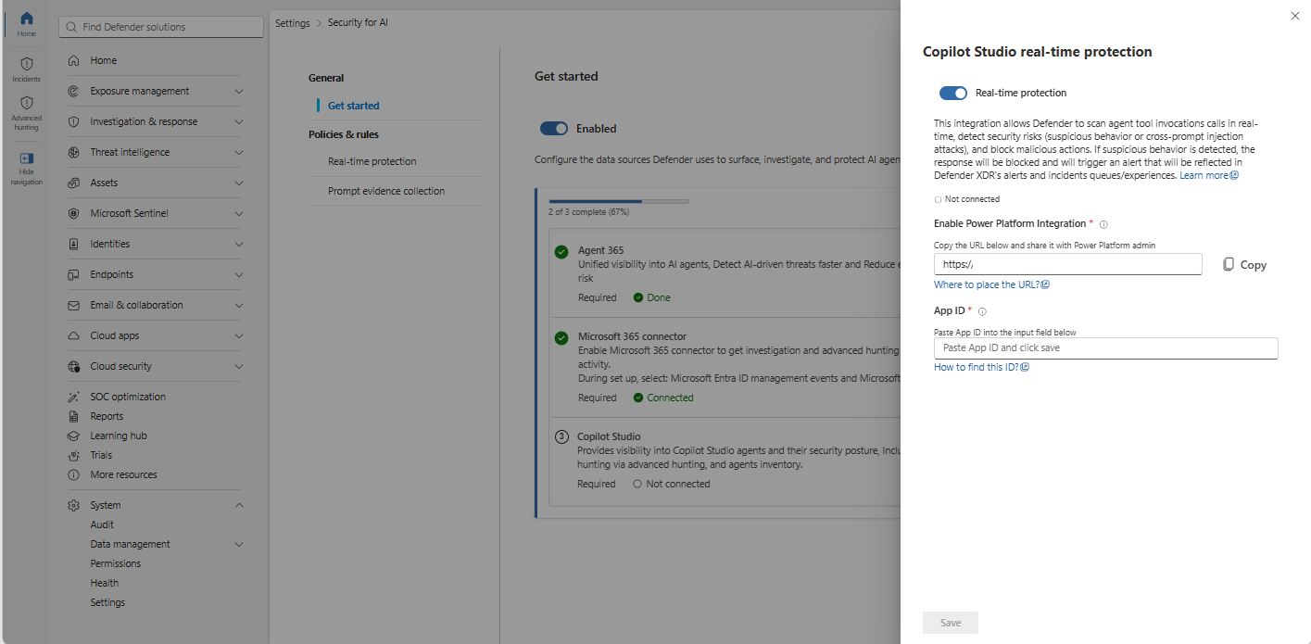Open 'Where to place the URL?' link
Viewport: 1311px width, 644px height.
[991, 284]
